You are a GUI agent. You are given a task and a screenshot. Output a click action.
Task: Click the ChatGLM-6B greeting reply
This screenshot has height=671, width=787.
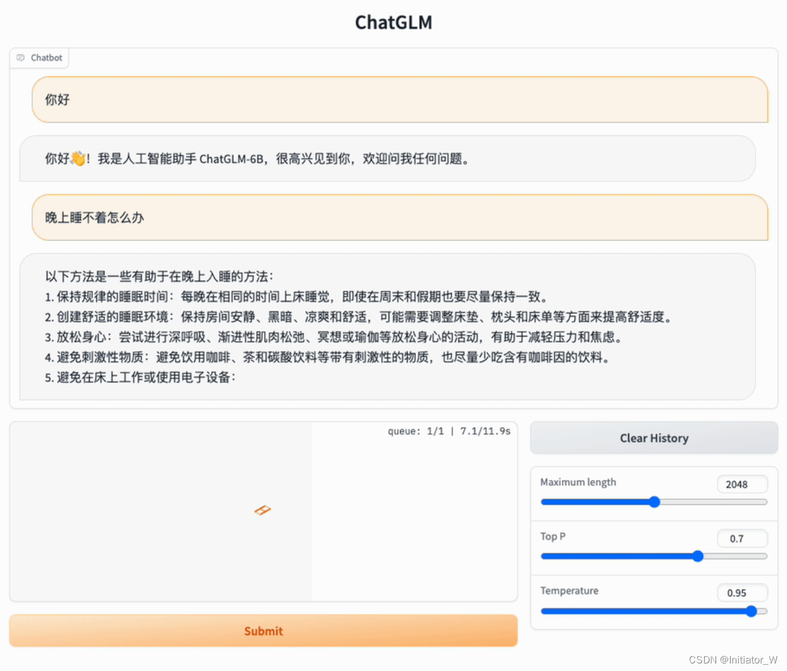[387, 159]
